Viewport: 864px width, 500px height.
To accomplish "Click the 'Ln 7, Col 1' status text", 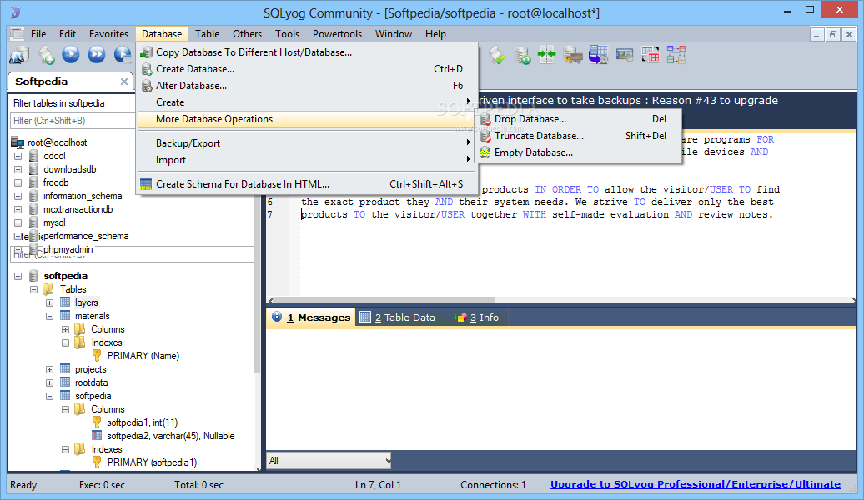I will point(378,485).
